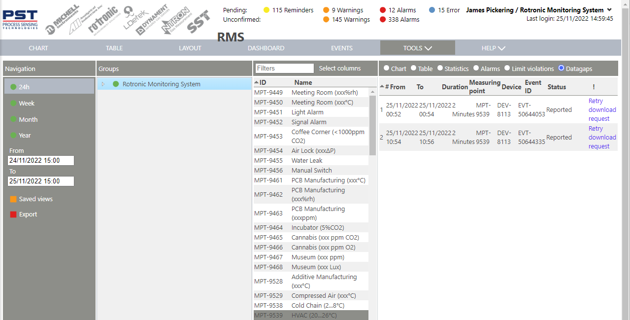Select the Signal Alarm measuring point

[311, 122]
